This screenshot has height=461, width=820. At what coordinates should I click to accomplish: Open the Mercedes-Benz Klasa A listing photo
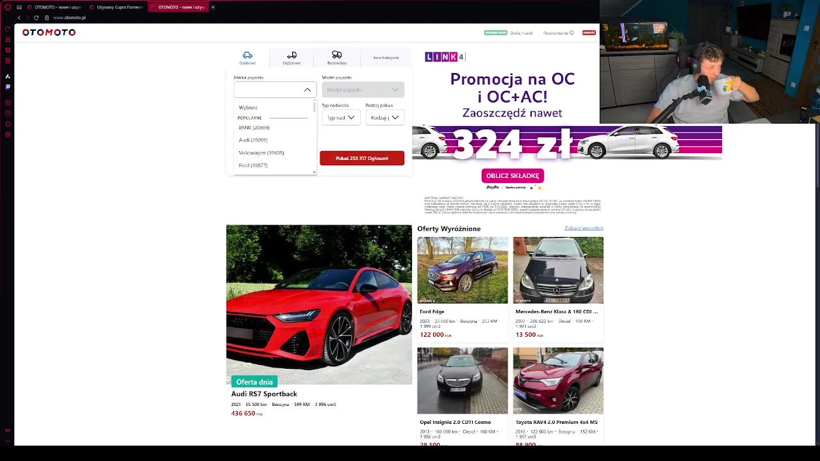[x=558, y=270]
